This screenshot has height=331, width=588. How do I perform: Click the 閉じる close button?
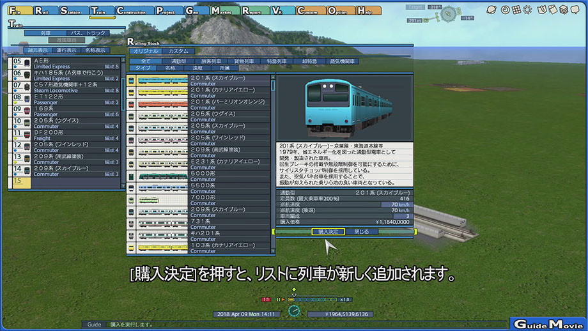pos(362,232)
